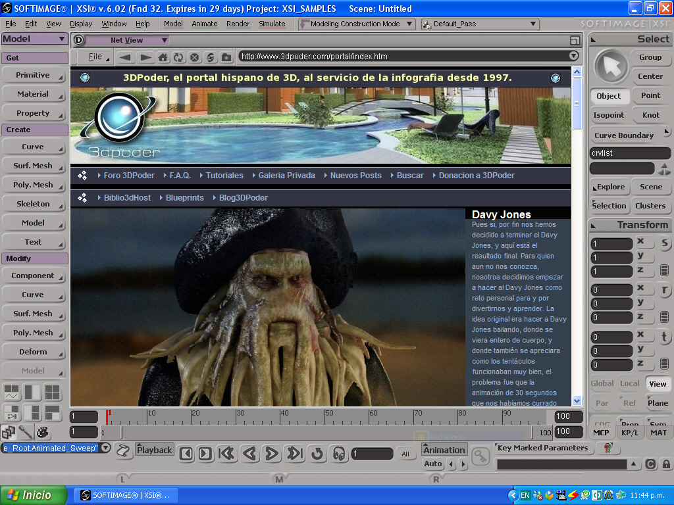Click the timeline at frame 50

pos(325,417)
